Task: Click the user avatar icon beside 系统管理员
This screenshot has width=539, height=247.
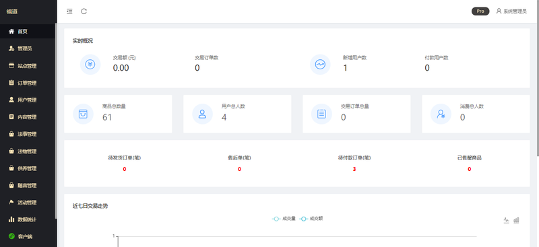Action: tap(499, 11)
